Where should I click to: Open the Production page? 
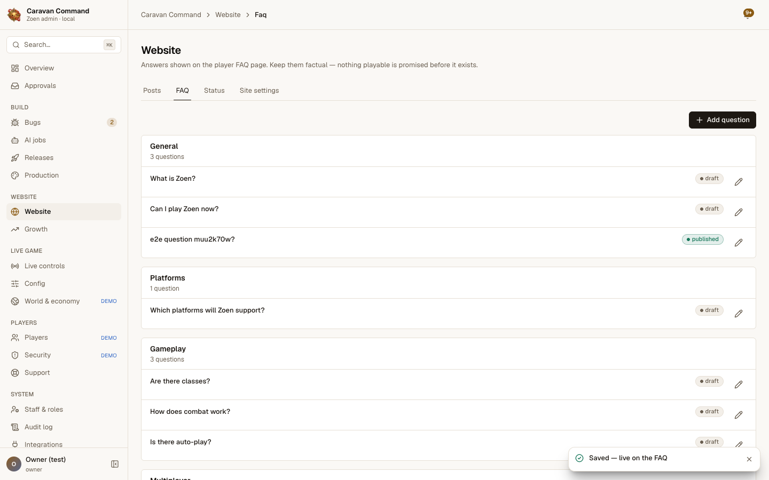click(x=64, y=175)
